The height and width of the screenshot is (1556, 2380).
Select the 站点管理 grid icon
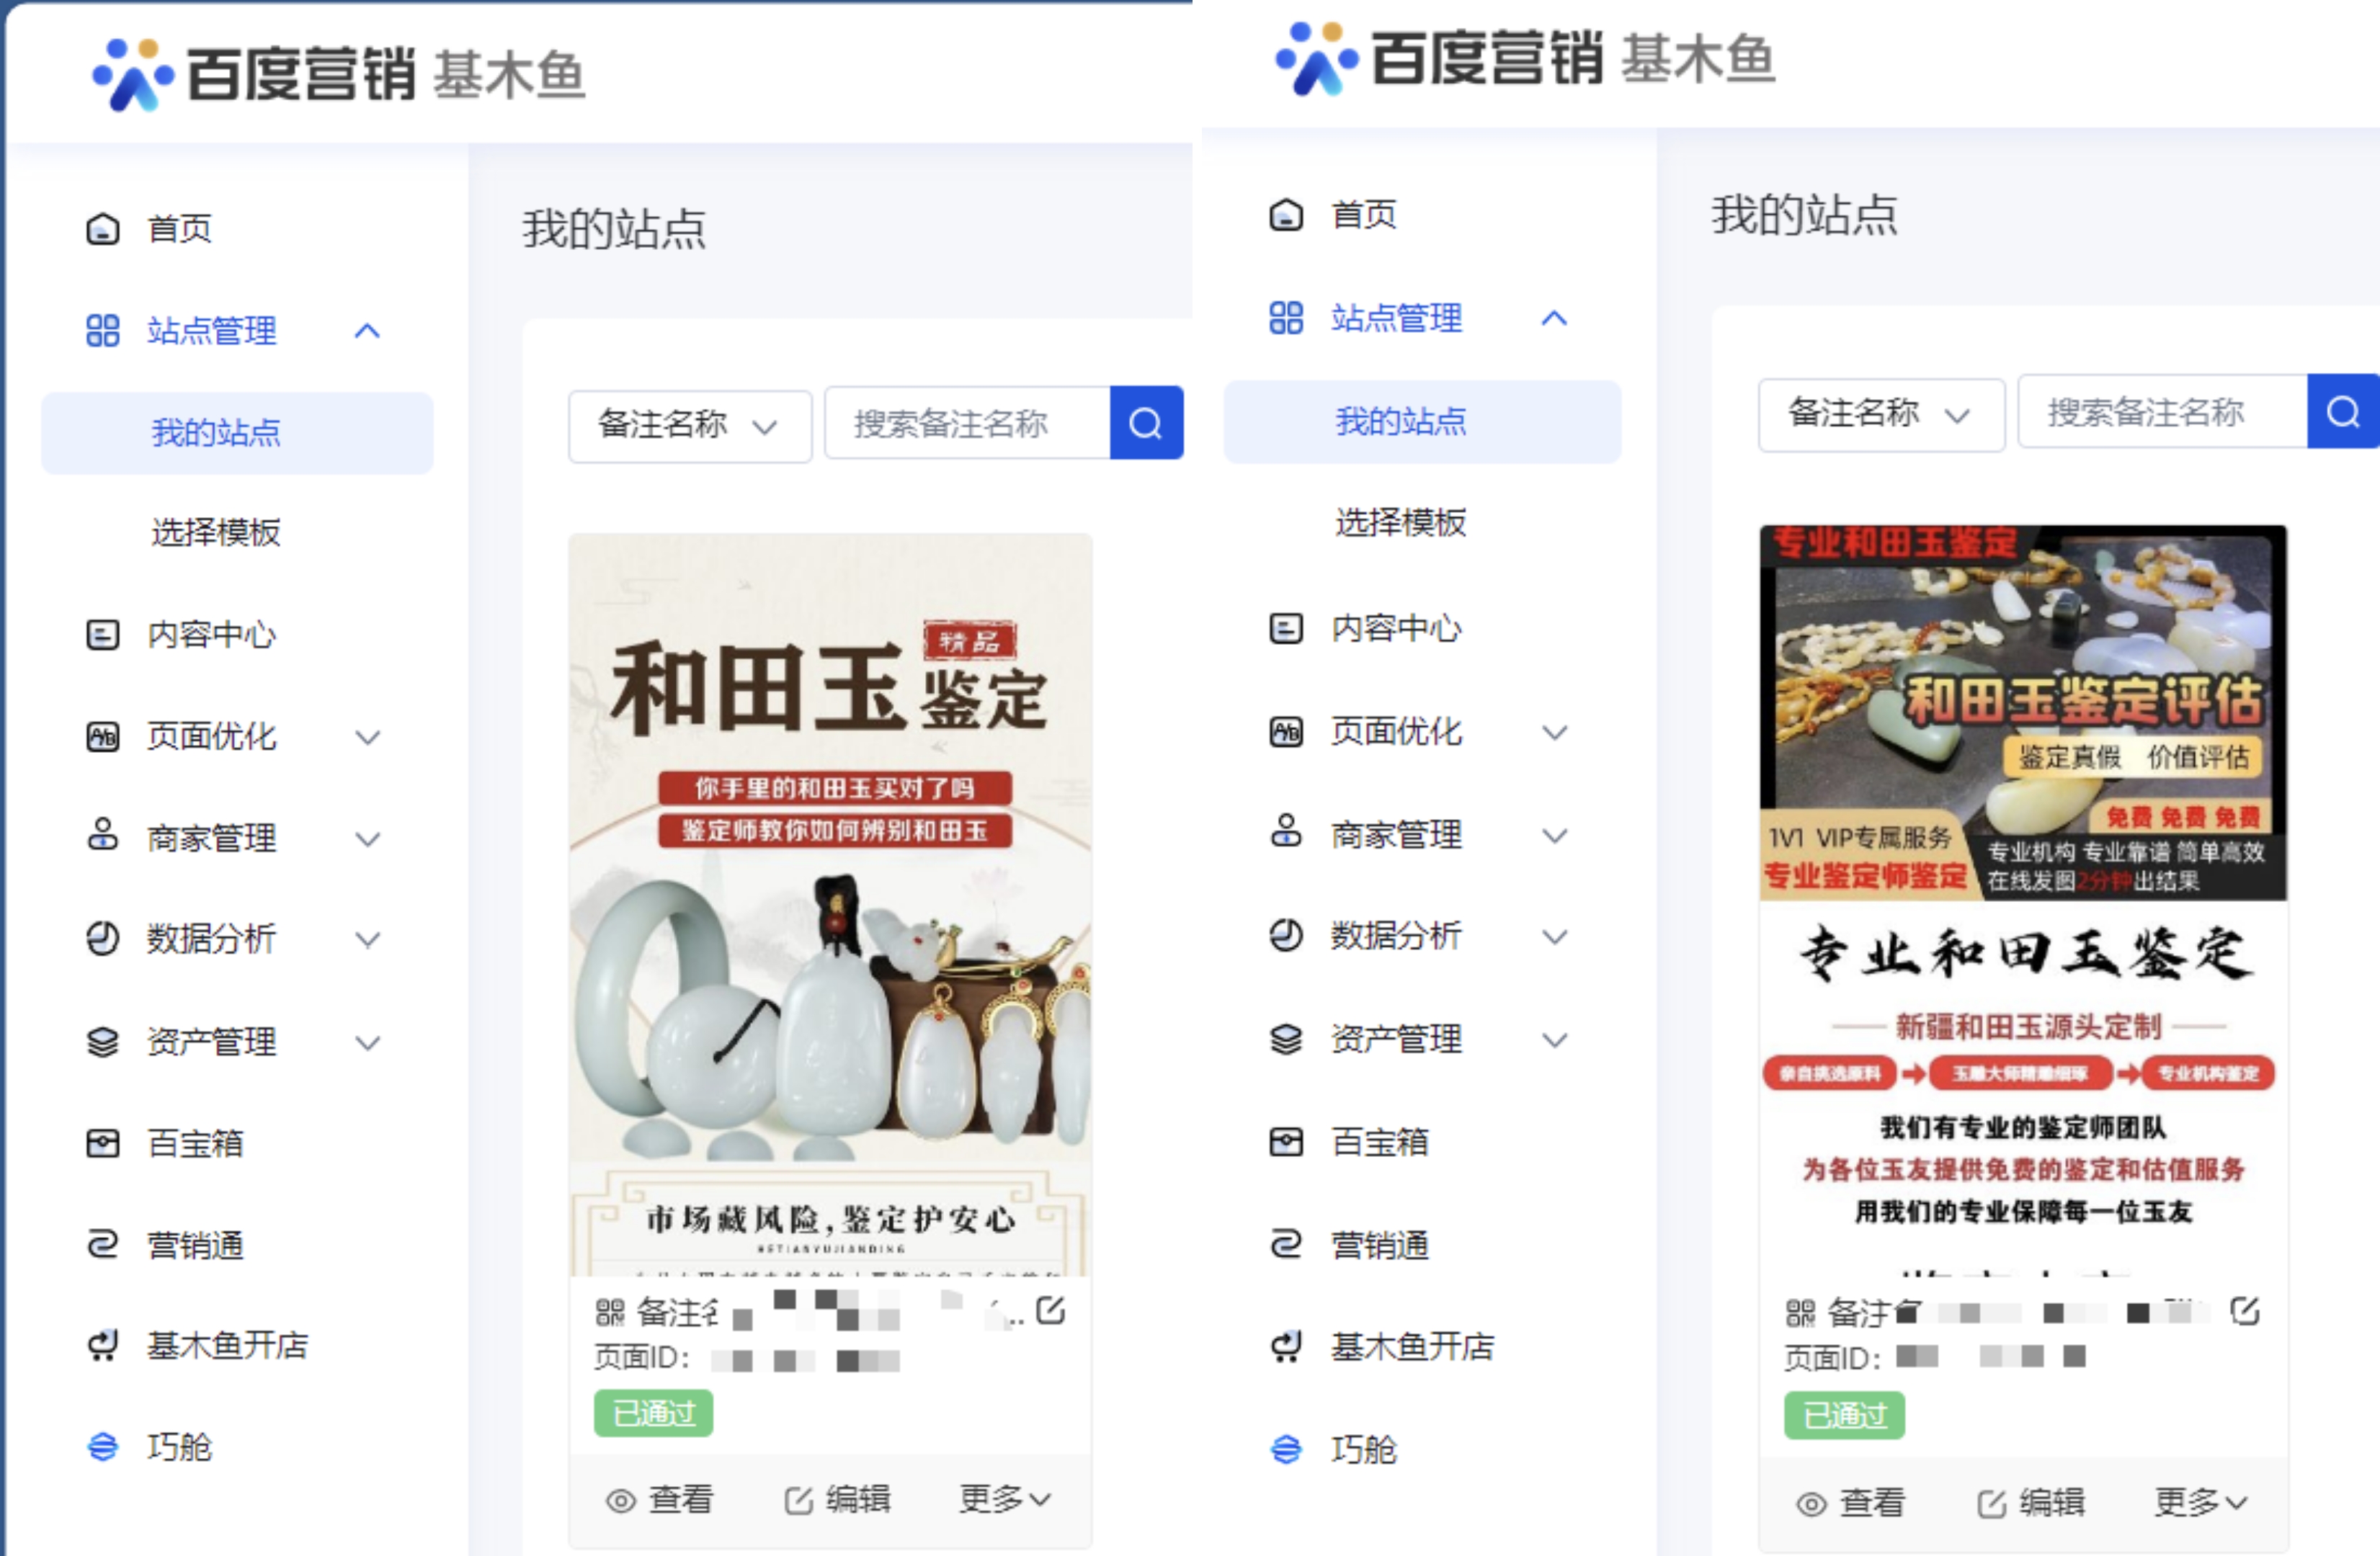point(101,331)
